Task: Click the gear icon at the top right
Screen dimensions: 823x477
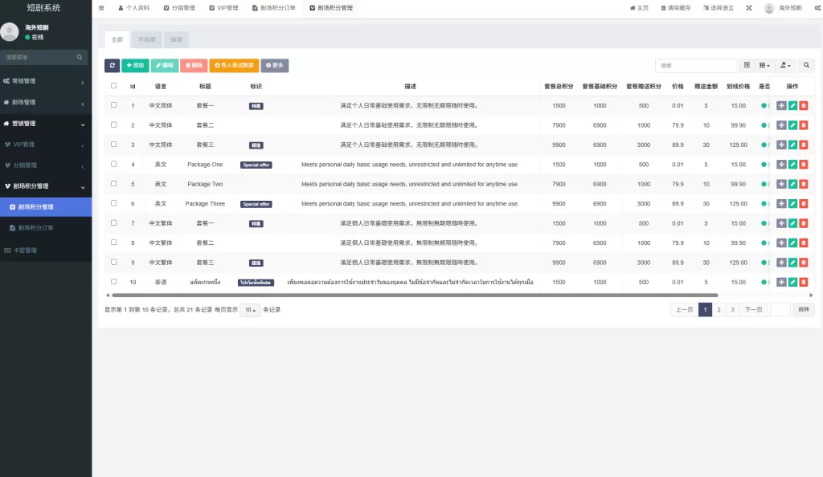Action: [816, 8]
